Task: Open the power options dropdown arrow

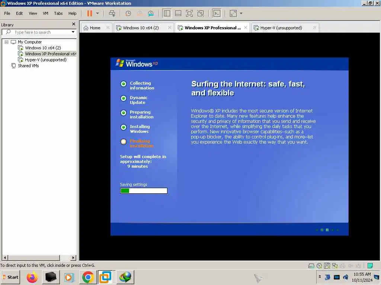Action: (97, 13)
